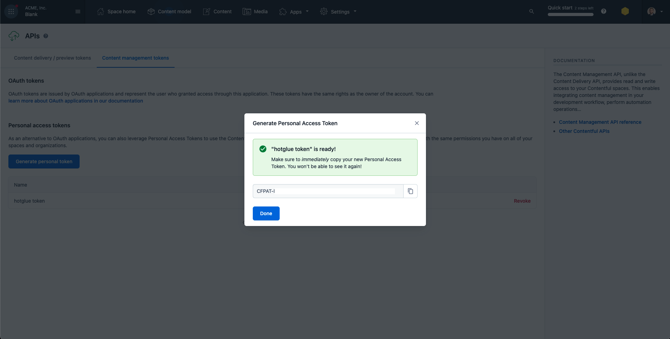Click the Name column header
Screen dimensions: 670x339
[x=21, y=185]
